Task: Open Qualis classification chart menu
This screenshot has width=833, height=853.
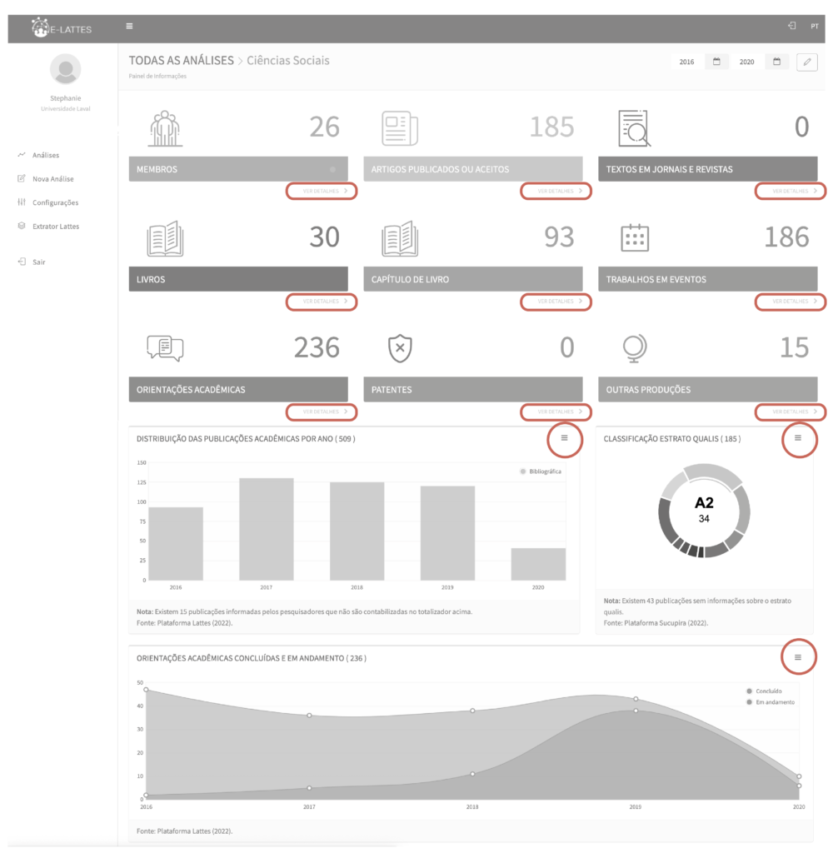Action: pyautogui.click(x=798, y=438)
